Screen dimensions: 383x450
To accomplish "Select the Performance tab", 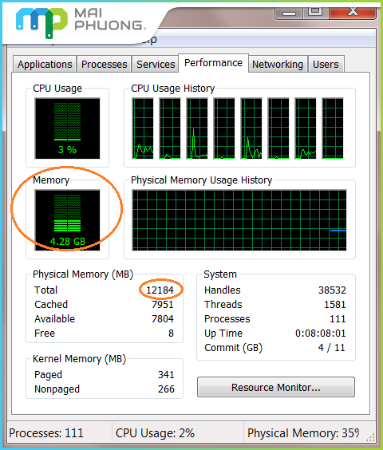I will [213, 62].
